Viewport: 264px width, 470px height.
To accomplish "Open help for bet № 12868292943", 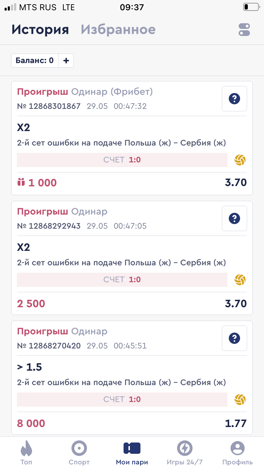I will [234, 218].
